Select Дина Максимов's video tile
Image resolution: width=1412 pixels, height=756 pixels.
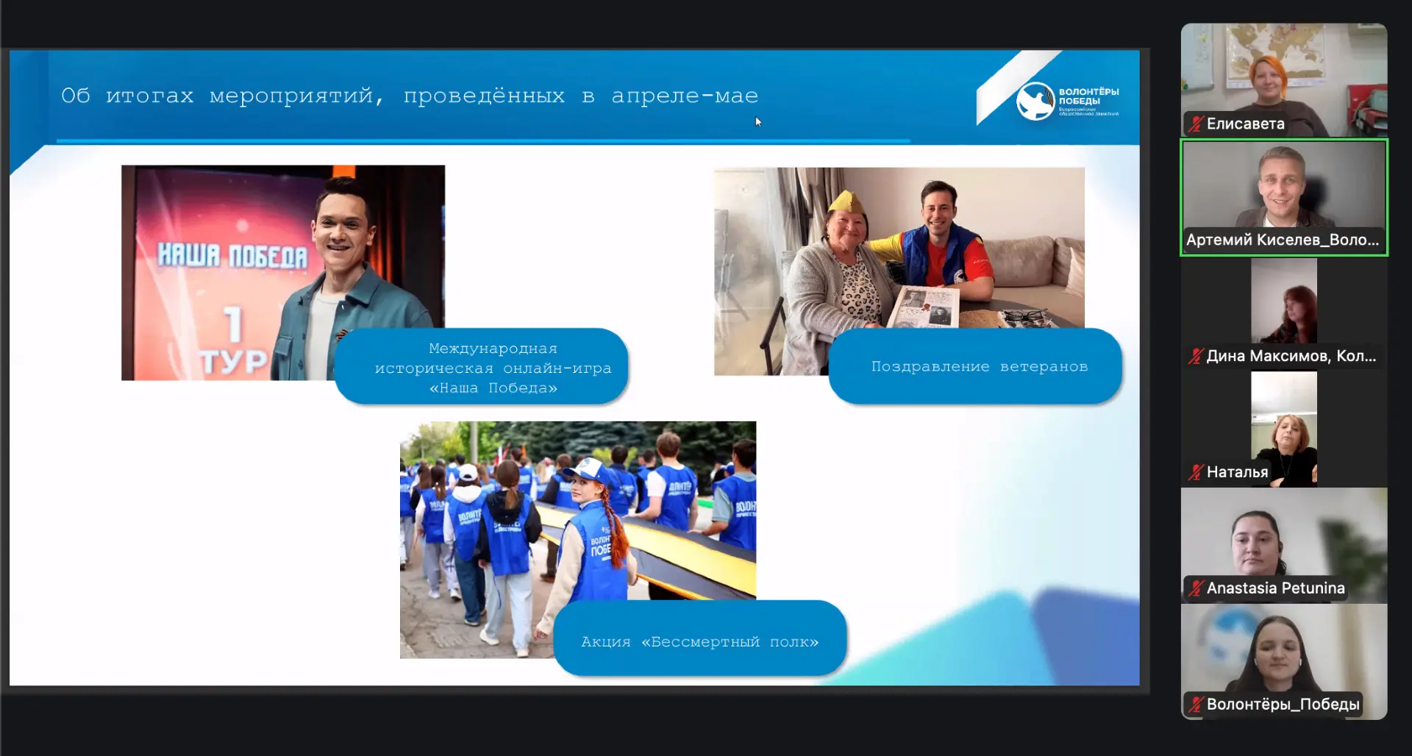click(x=1284, y=313)
